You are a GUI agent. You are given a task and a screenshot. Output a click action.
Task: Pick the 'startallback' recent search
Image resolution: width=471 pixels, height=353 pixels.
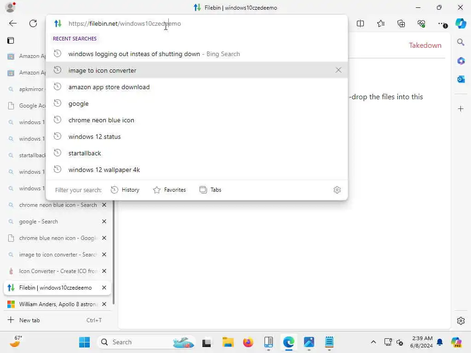point(197,153)
